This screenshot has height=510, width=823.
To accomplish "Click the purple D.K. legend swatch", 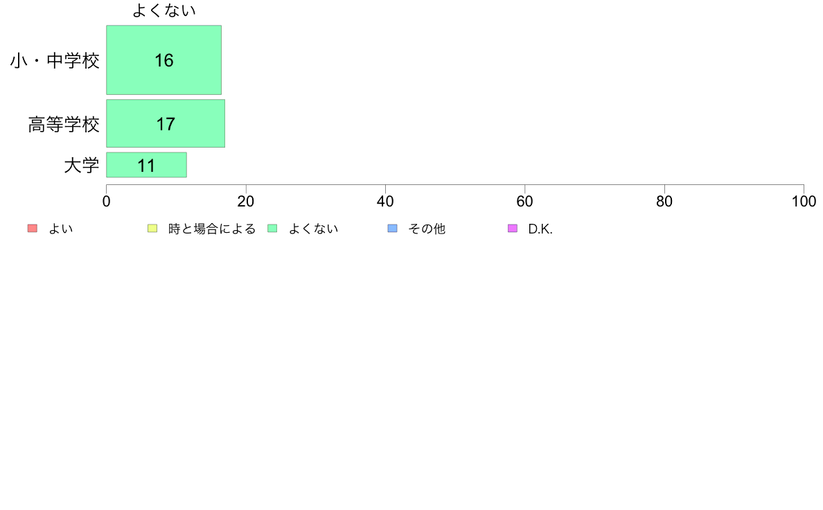I will (513, 229).
